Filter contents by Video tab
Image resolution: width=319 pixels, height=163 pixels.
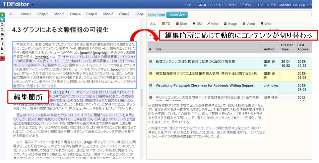[x=248, y=24]
